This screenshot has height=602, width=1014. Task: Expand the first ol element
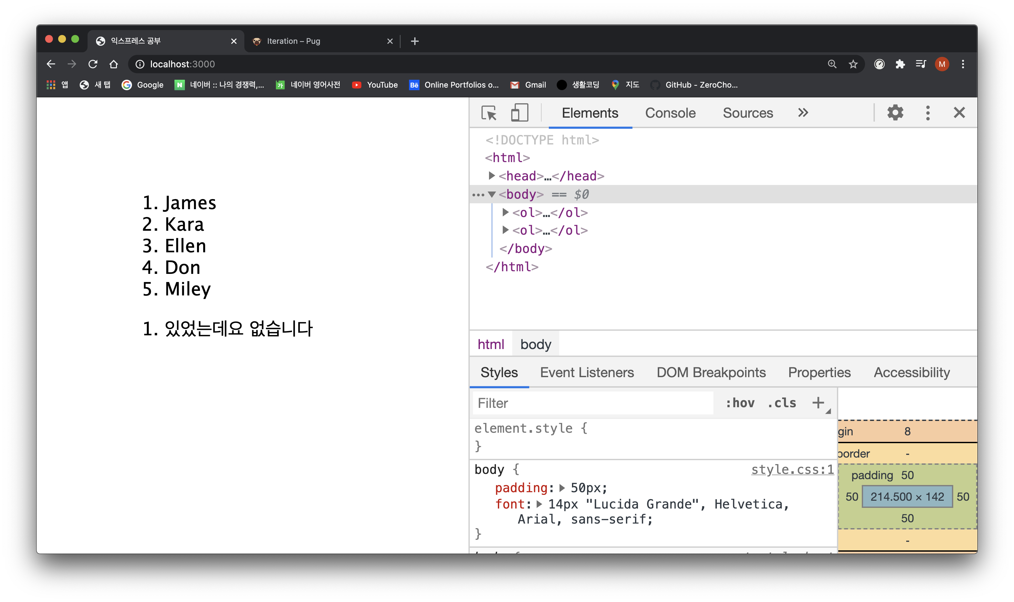[x=505, y=212]
